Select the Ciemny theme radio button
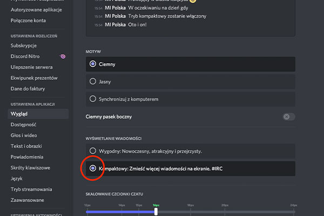This screenshot has height=216, width=324. tap(93, 64)
